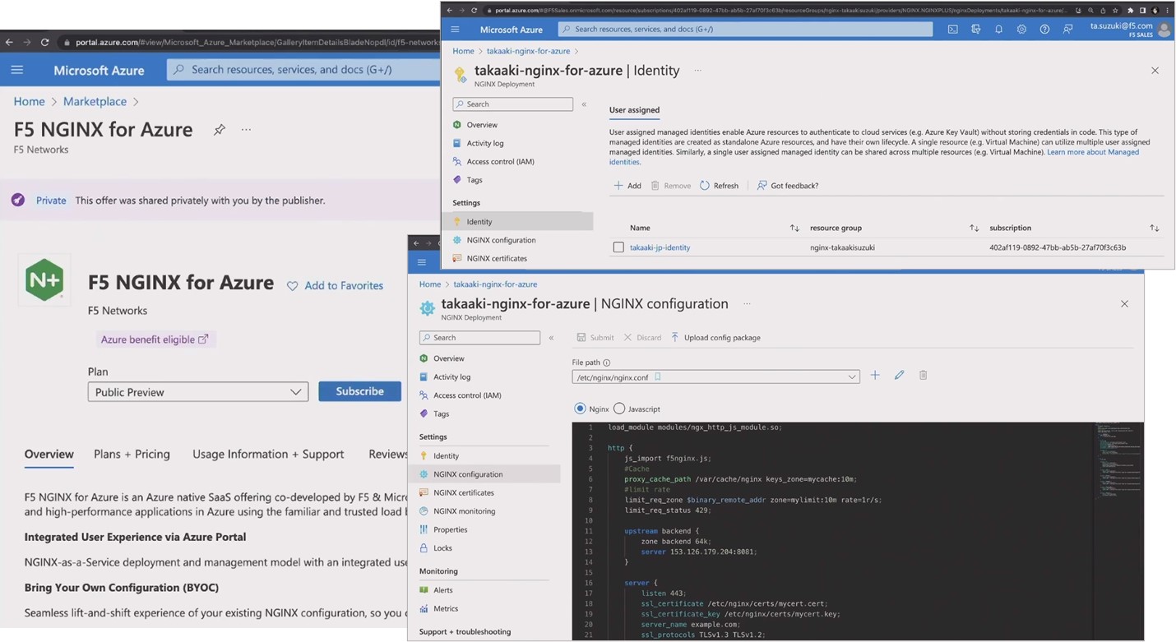This screenshot has width=1176, height=642.
Task: Click Remove in Identity toolbar
Action: [x=671, y=186]
